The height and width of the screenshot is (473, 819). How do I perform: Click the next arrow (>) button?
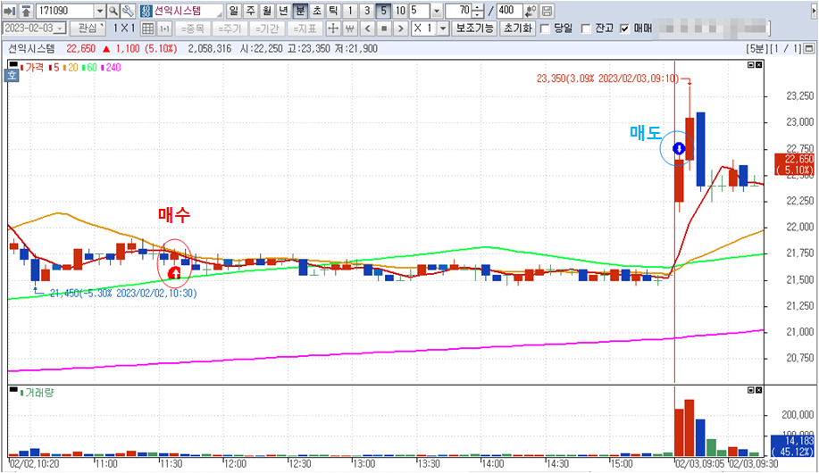(x=401, y=29)
